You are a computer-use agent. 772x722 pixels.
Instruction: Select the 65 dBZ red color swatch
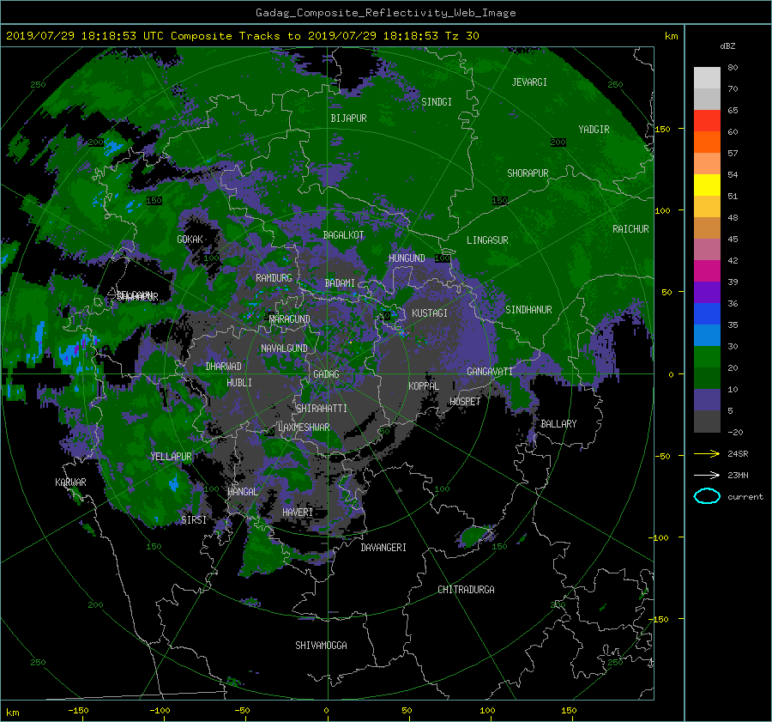[x=707, y=120]
